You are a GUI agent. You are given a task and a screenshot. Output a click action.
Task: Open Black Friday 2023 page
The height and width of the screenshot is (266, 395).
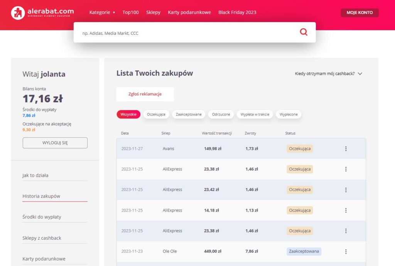(237, 12)
